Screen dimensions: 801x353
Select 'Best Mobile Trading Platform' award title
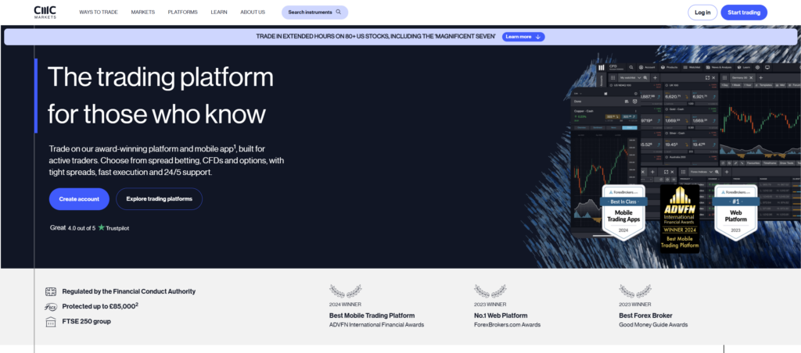[x=372, y=316]
